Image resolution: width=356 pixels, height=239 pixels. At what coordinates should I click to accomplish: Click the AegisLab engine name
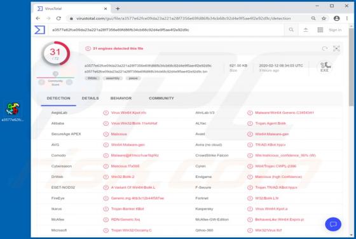click(59, 113)
